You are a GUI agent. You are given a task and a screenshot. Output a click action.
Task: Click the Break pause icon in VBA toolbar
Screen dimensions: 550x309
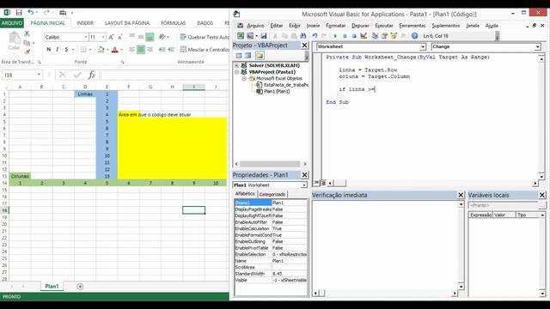[x=345, y=36]
